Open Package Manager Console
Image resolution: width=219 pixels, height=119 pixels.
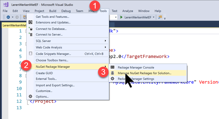(148, 67)
